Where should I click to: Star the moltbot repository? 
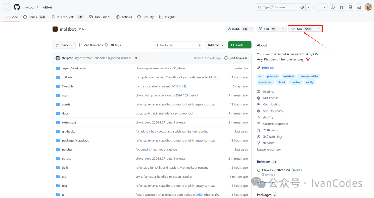pyautogui.click(x=302, y=29)
